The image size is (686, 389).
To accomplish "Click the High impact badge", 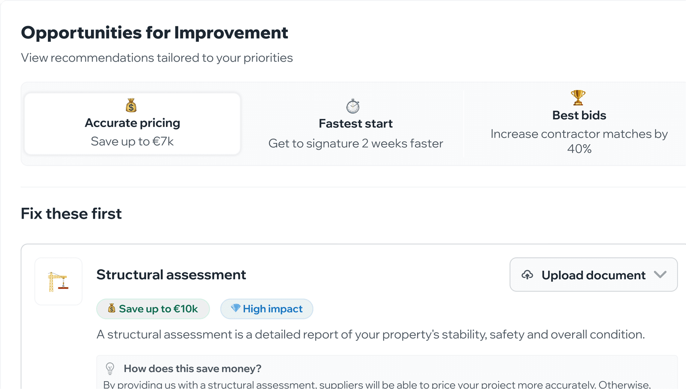I will click(x=266, y=309).
